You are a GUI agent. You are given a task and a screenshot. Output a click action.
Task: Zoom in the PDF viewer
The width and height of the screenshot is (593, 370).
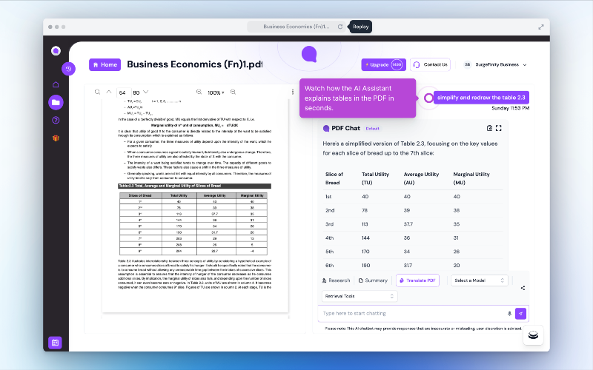point(233,92)
